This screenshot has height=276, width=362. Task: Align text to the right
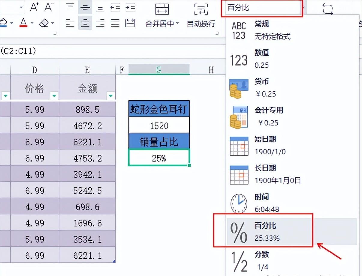100,23
